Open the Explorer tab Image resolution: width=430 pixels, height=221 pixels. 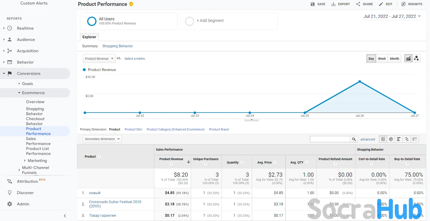(x=89, y=37)
